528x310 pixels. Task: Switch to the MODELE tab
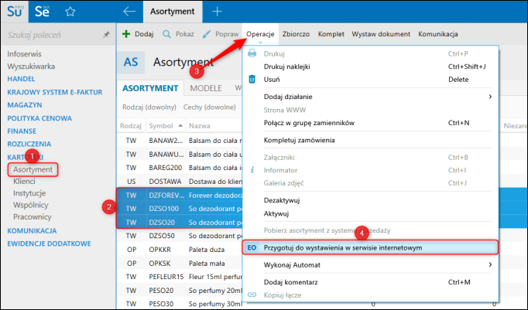pyautogui.click(x=206, y=88)
